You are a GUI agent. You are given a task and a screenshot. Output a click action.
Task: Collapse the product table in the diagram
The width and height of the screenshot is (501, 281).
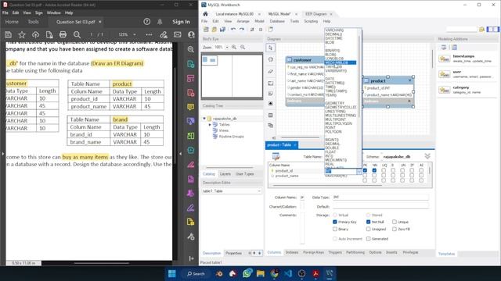pyautogui.click(x=410, y=81)
